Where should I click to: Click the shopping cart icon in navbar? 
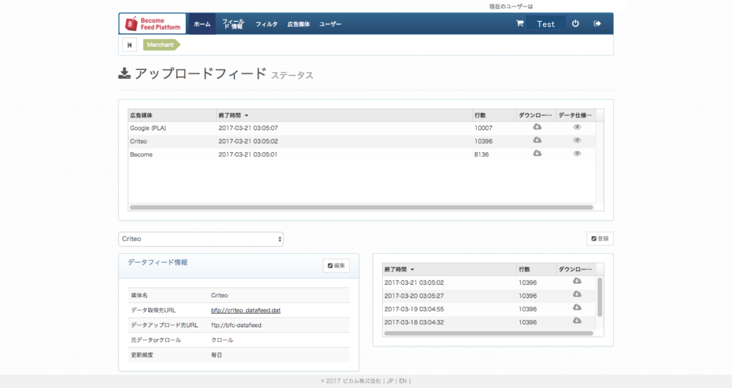tap(520, 24)
